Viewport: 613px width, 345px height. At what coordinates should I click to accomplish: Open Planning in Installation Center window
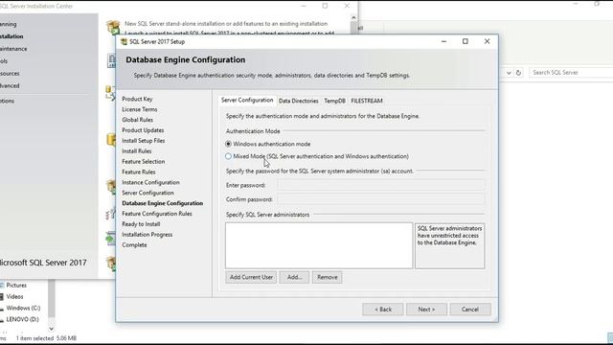(x=8, y=24)
